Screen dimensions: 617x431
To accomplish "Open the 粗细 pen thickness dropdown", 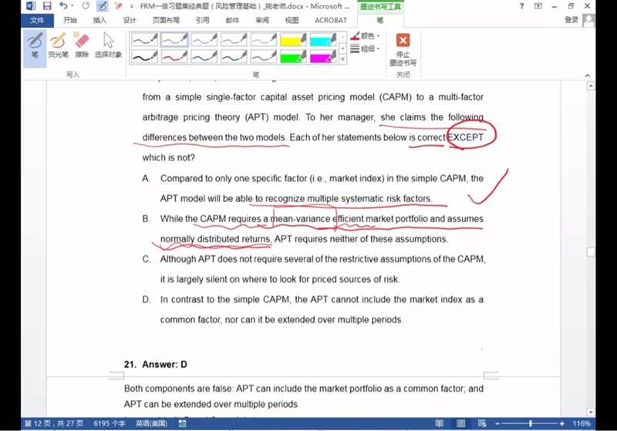I will [366, 49].
